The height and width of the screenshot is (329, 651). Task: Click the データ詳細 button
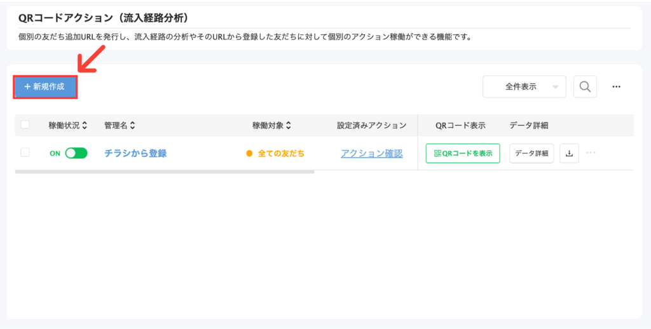[531, 154]
